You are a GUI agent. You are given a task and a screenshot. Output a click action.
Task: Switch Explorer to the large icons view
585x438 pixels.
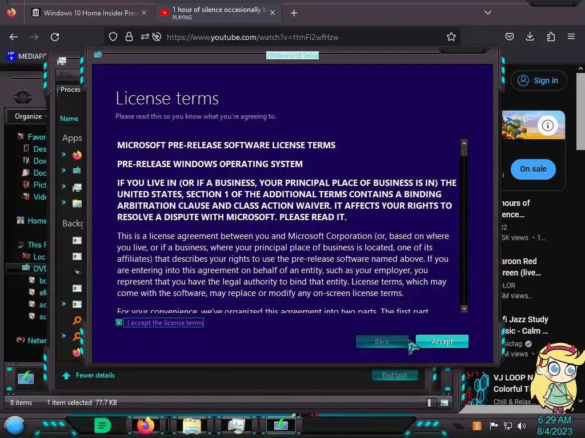pyautogui.click(x=444, y=403)
